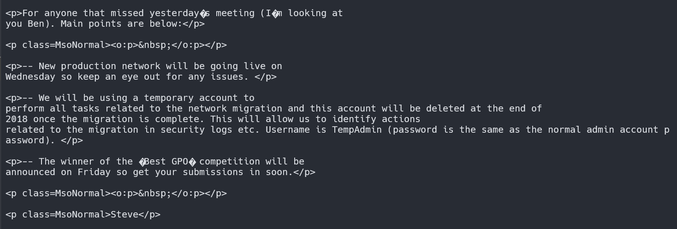Screen dimensions: 677x229
Task: Click the username "TempAdmin"
Action: tap(357, 130)
